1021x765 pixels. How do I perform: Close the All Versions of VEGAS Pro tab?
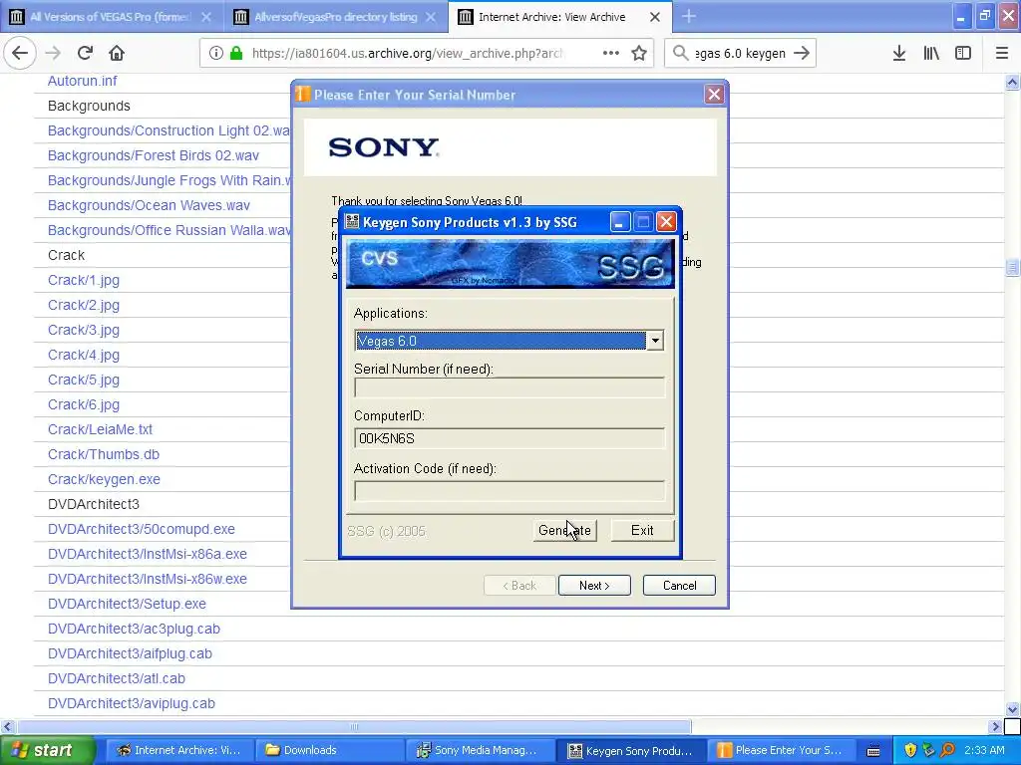coord(205,17)
